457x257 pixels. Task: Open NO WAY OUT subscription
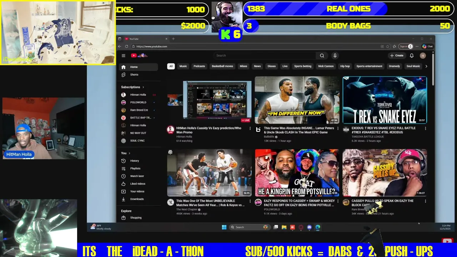click(139, 133)
